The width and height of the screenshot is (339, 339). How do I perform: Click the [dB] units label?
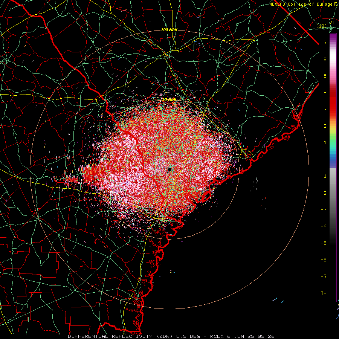[322, 26]
